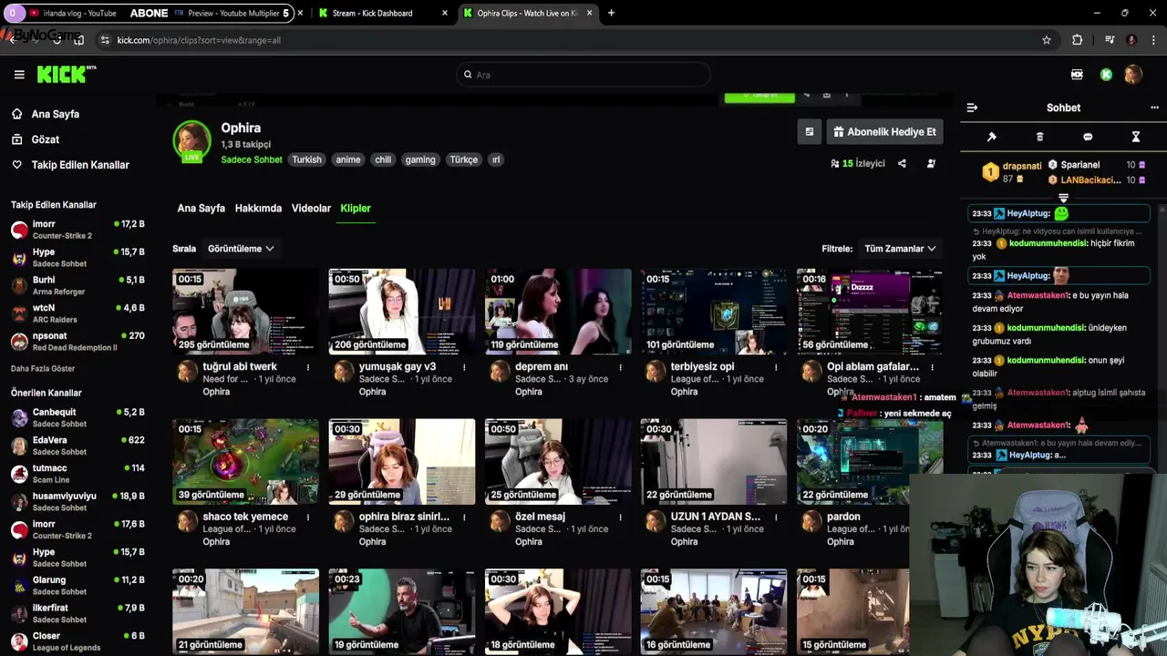The width and height of the screenshot is (1167, 656).
Task: Click the chill tag
Action: click(383, 159)
